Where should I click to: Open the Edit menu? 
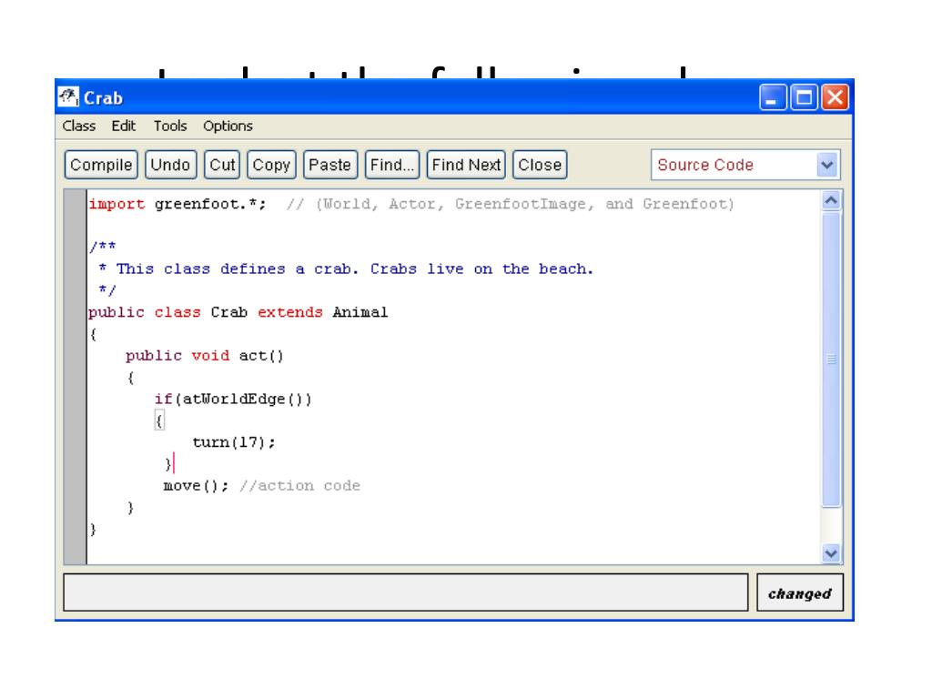(x=124, y=126)
